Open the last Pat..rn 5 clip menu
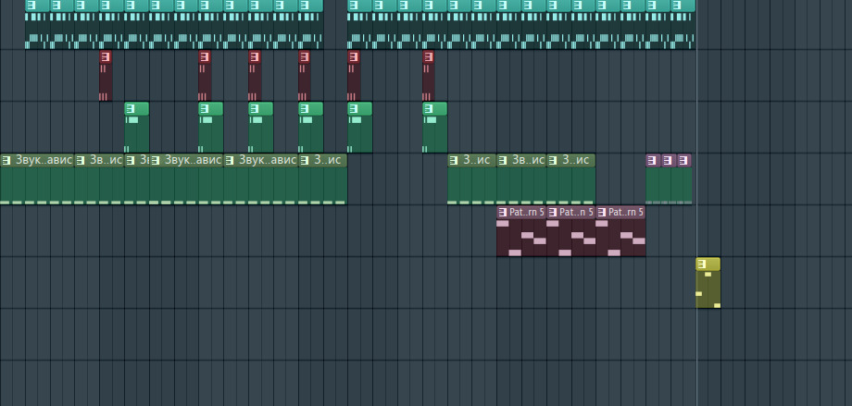 click(603, 213)
